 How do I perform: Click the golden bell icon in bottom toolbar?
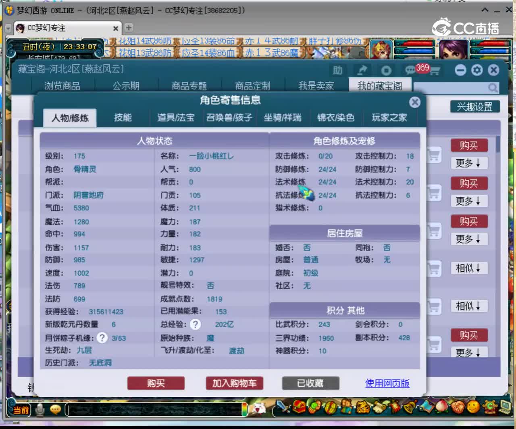coord(410,407)
